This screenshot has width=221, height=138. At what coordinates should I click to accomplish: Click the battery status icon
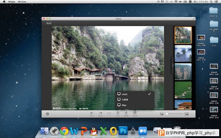click(185, 1)
